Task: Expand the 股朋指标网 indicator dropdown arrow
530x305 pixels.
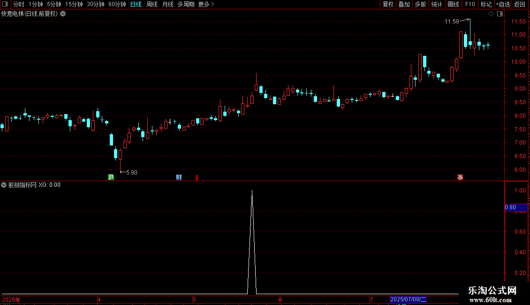Action: coord(4,185)
